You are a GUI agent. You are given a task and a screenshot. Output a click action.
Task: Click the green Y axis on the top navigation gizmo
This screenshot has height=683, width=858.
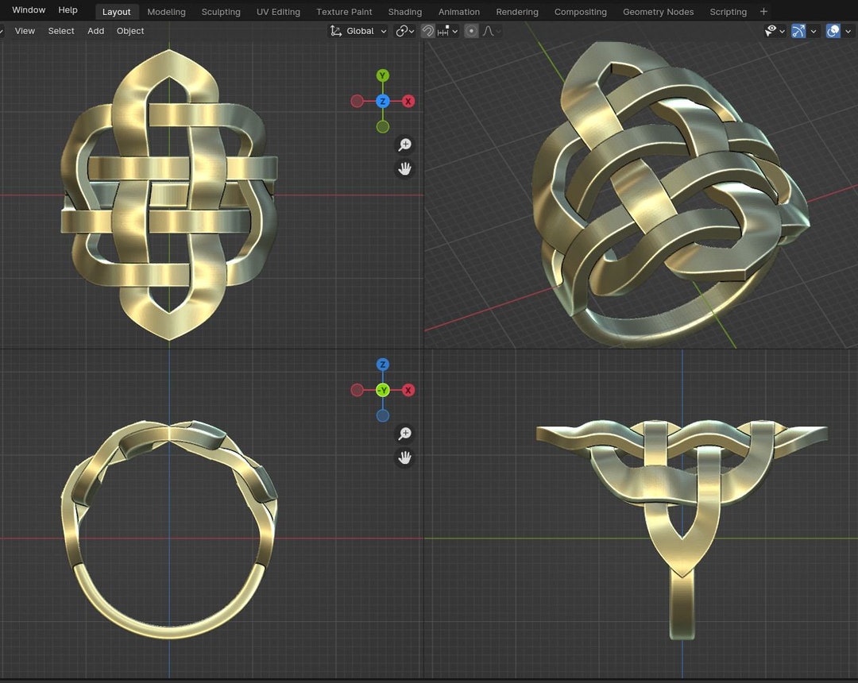click(x=382, y=75)
